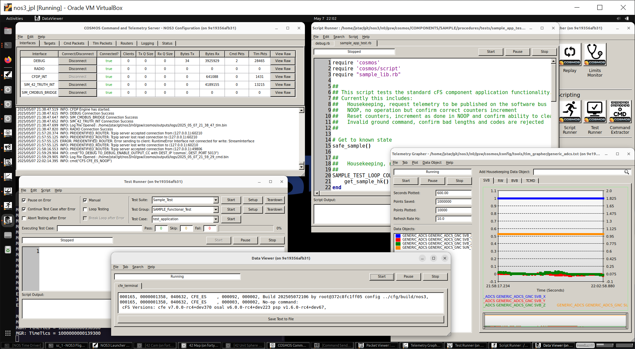This screenshot has height=349, width=635.
Task: Click the Refresh Rate Hz field
Action: coord(453,219)
